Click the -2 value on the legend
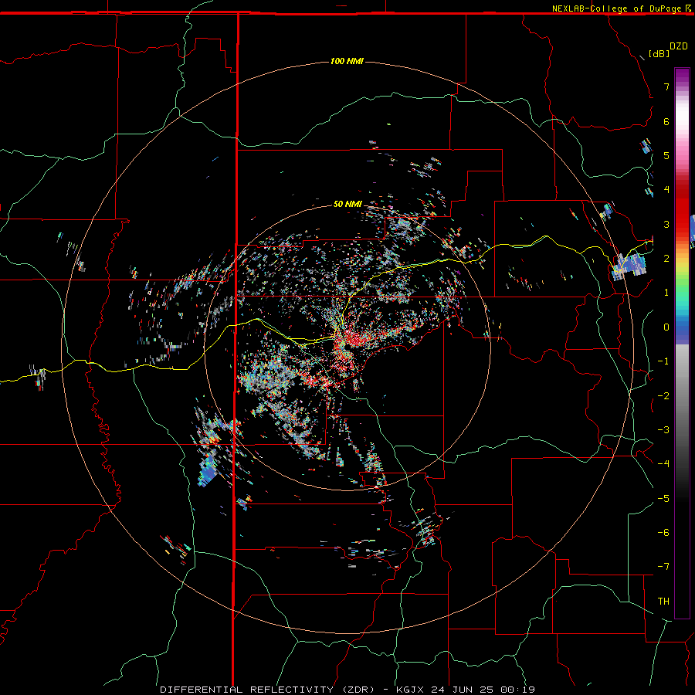This screenshot has height=695, width=695. click(x=663, y=396)
